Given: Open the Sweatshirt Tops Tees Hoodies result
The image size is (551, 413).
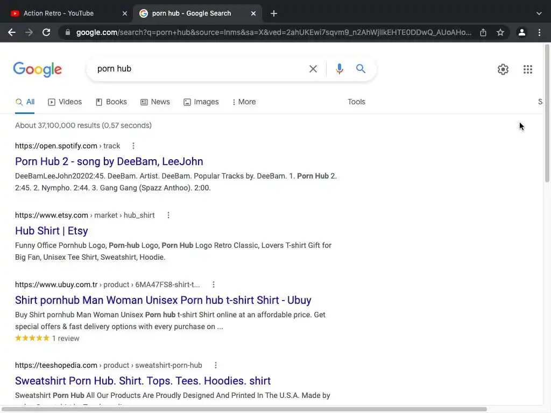Looking at the screenshot, I should [143, 381].
